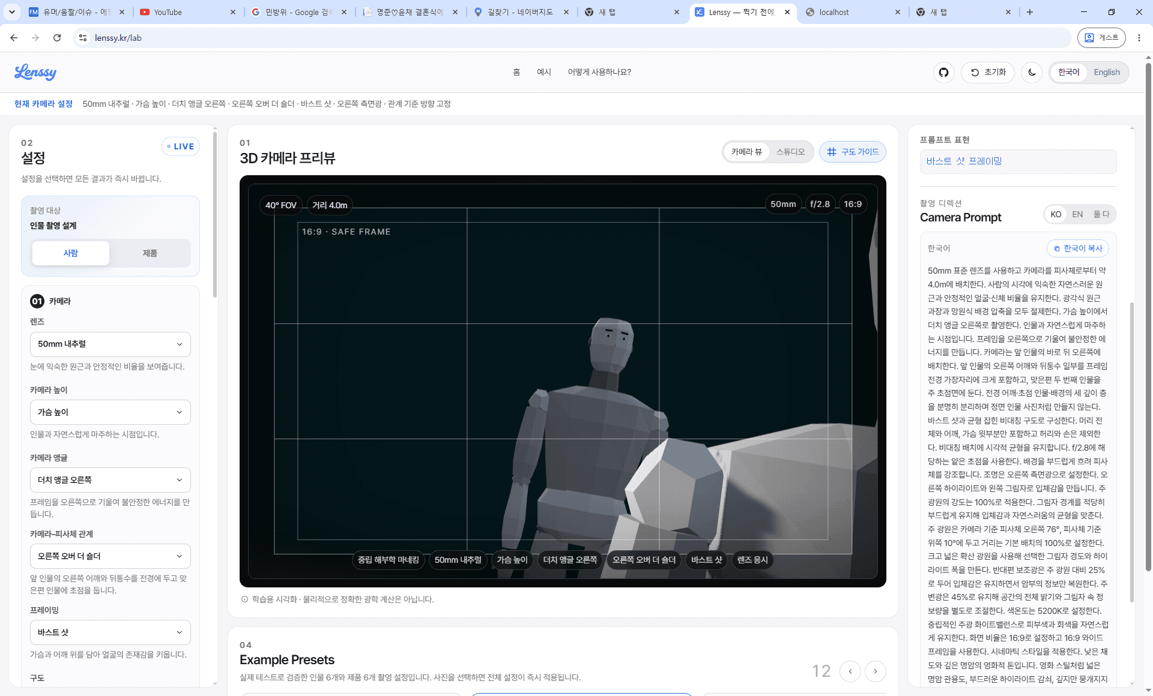
Task: Click the 현재 카메라 설정 label
Action: [x=43, y=104]
